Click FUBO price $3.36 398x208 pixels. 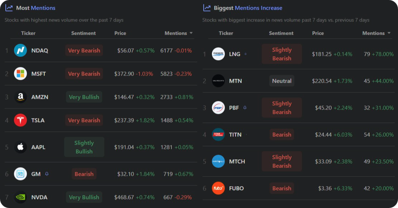tap(325, 188)
